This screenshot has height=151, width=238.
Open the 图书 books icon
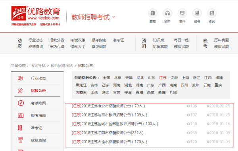pos(197,13)
